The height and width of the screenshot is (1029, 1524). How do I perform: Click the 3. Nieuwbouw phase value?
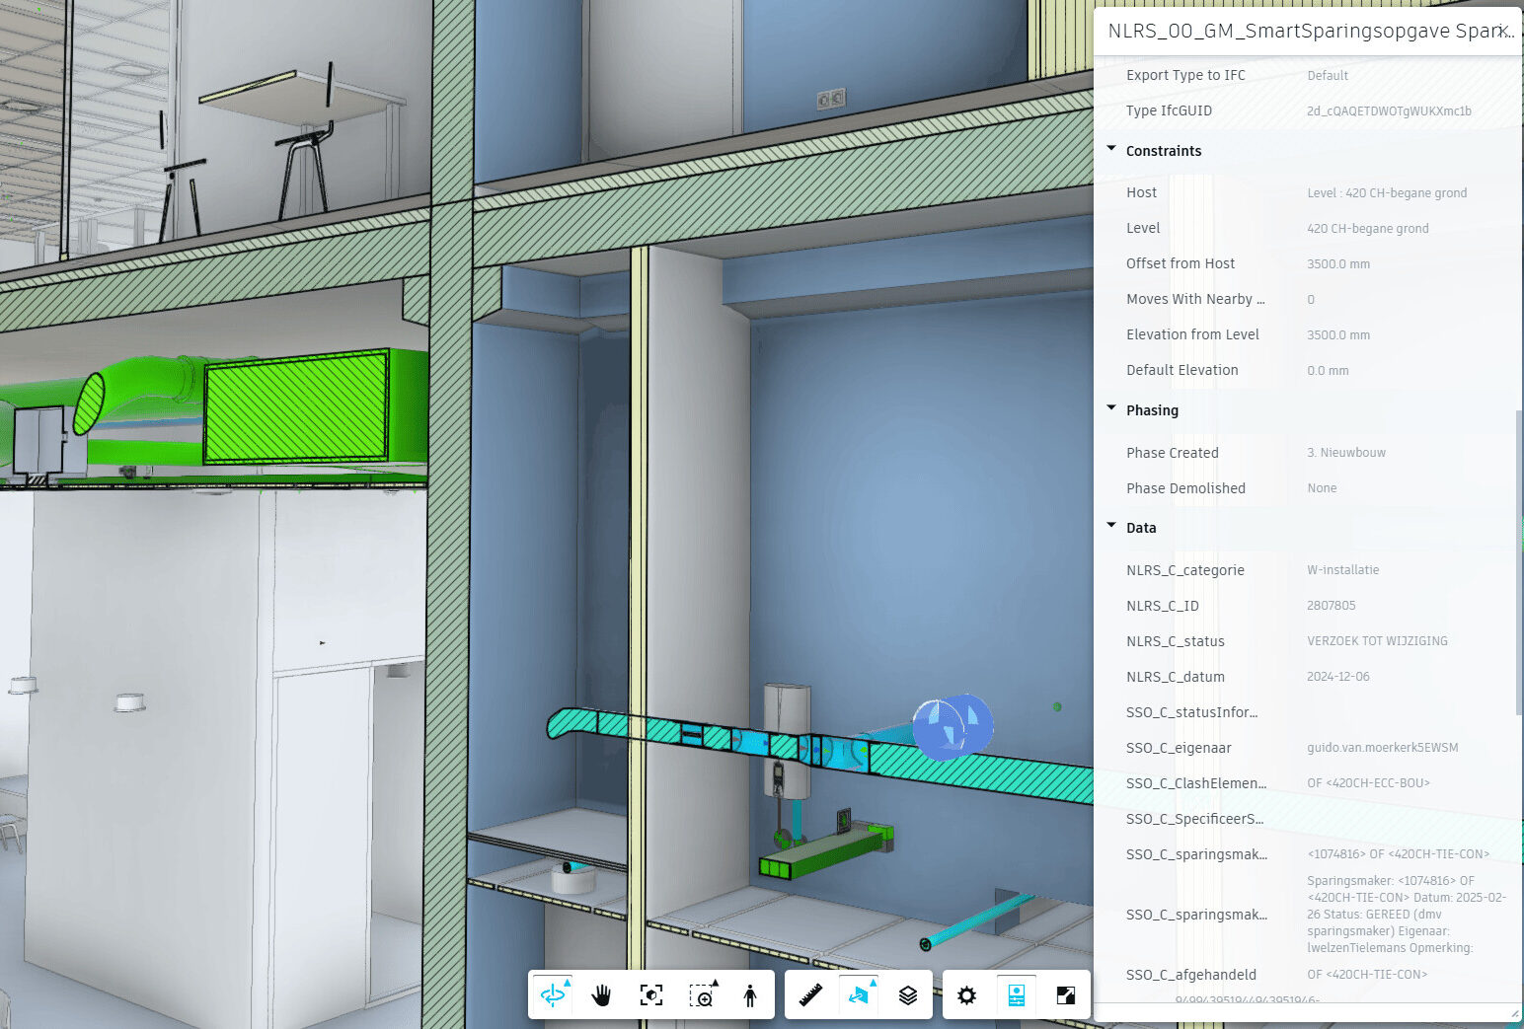click(1345, 452)
